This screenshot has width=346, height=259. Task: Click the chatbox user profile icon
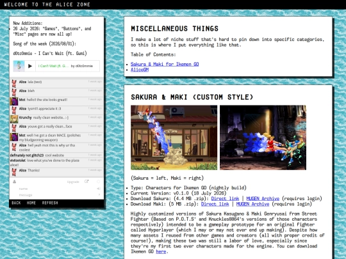[x=14, y=182]
